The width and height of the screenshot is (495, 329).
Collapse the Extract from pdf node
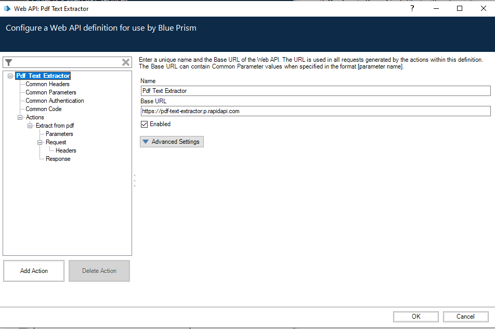[x=30, y=126]
